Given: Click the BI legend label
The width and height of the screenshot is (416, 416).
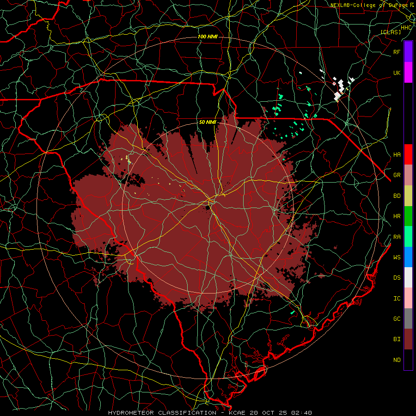Looking at the screenshot, I should point(397,339).
